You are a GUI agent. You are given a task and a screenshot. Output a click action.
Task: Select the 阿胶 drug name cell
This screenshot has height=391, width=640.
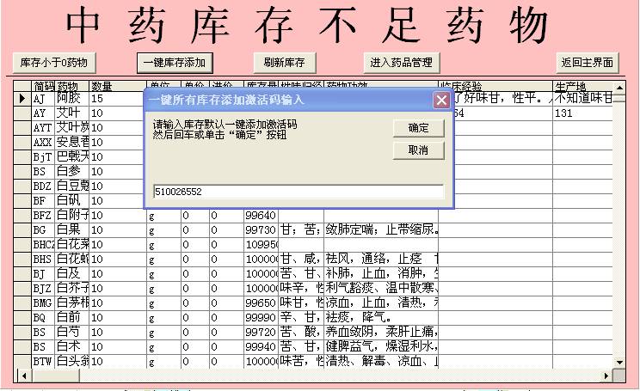click(x=72, y=98)
